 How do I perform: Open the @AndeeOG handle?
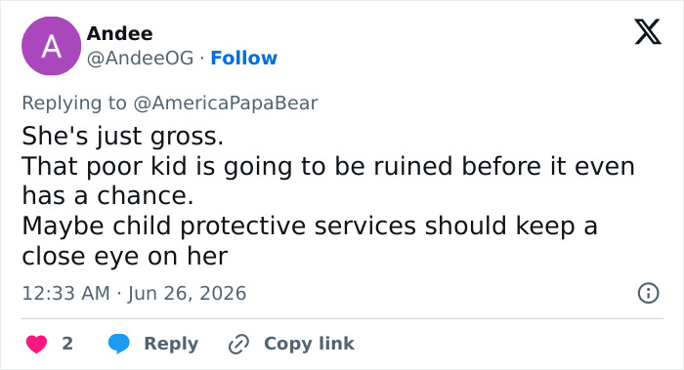click(x=140, y=58)
